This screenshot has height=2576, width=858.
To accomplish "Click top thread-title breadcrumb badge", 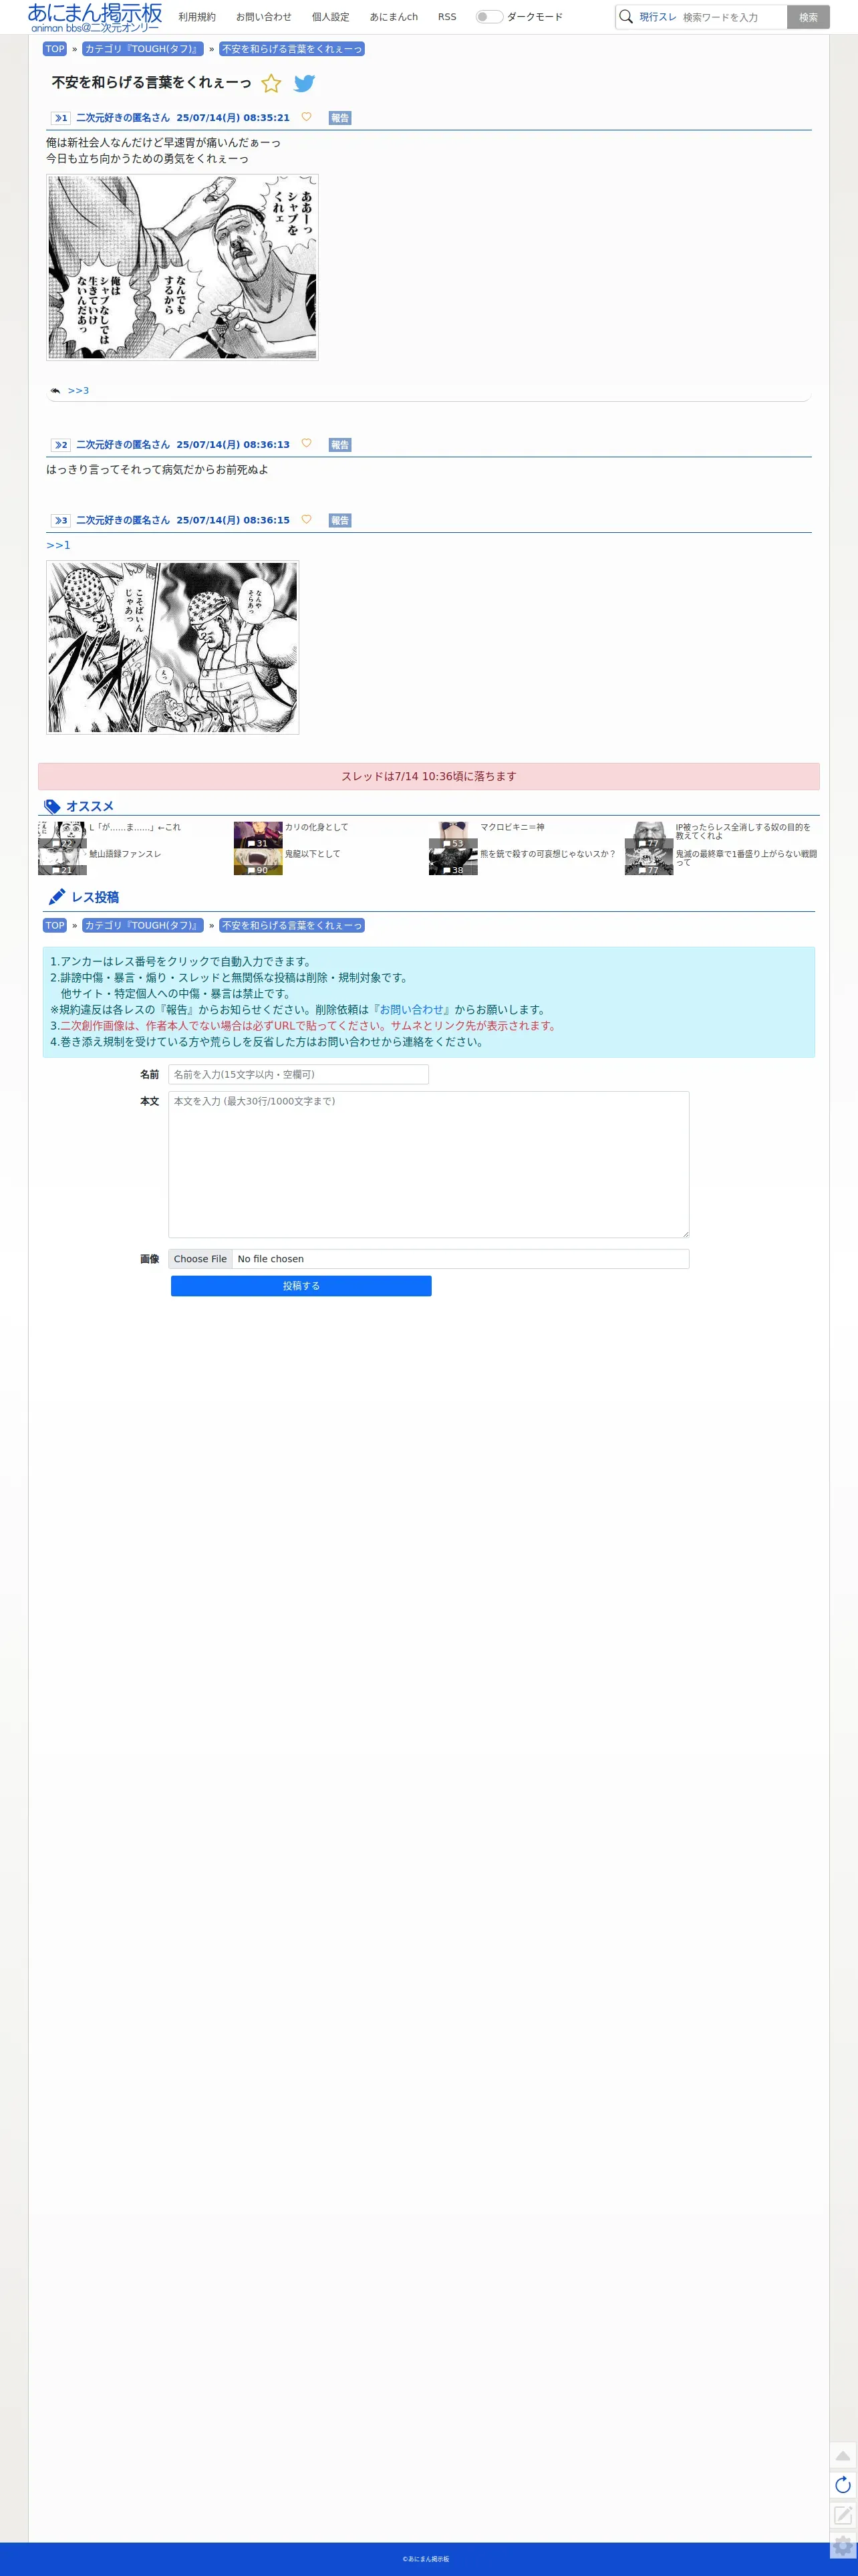I will pos(292,49).
